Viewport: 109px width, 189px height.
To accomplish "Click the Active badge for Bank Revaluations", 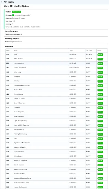I will tap(100, 174).
